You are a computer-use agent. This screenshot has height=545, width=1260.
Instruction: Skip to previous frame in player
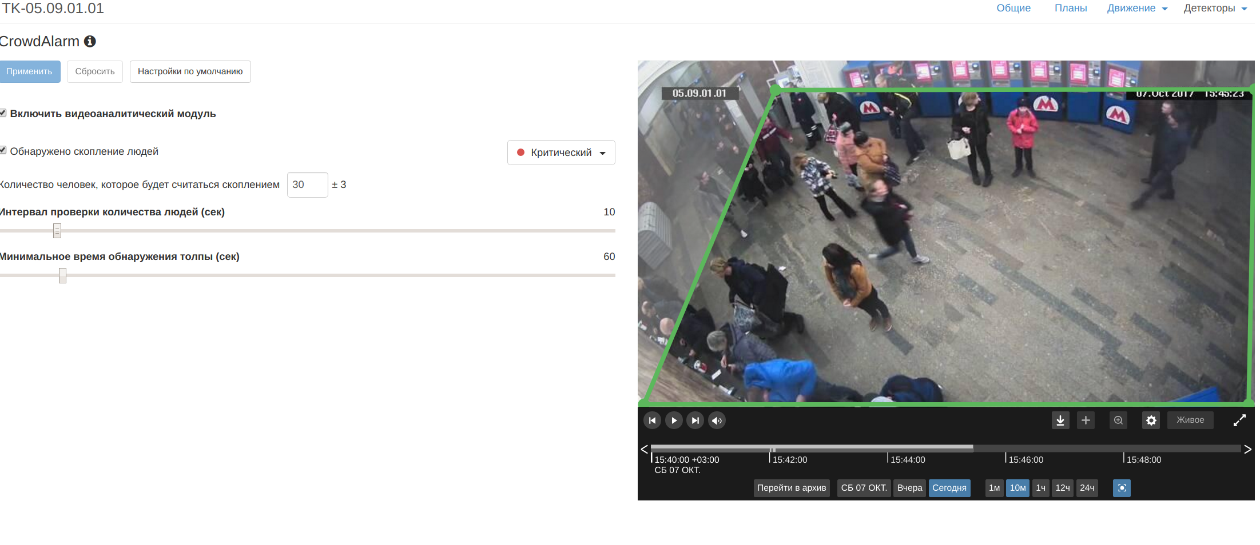(652, 420)
